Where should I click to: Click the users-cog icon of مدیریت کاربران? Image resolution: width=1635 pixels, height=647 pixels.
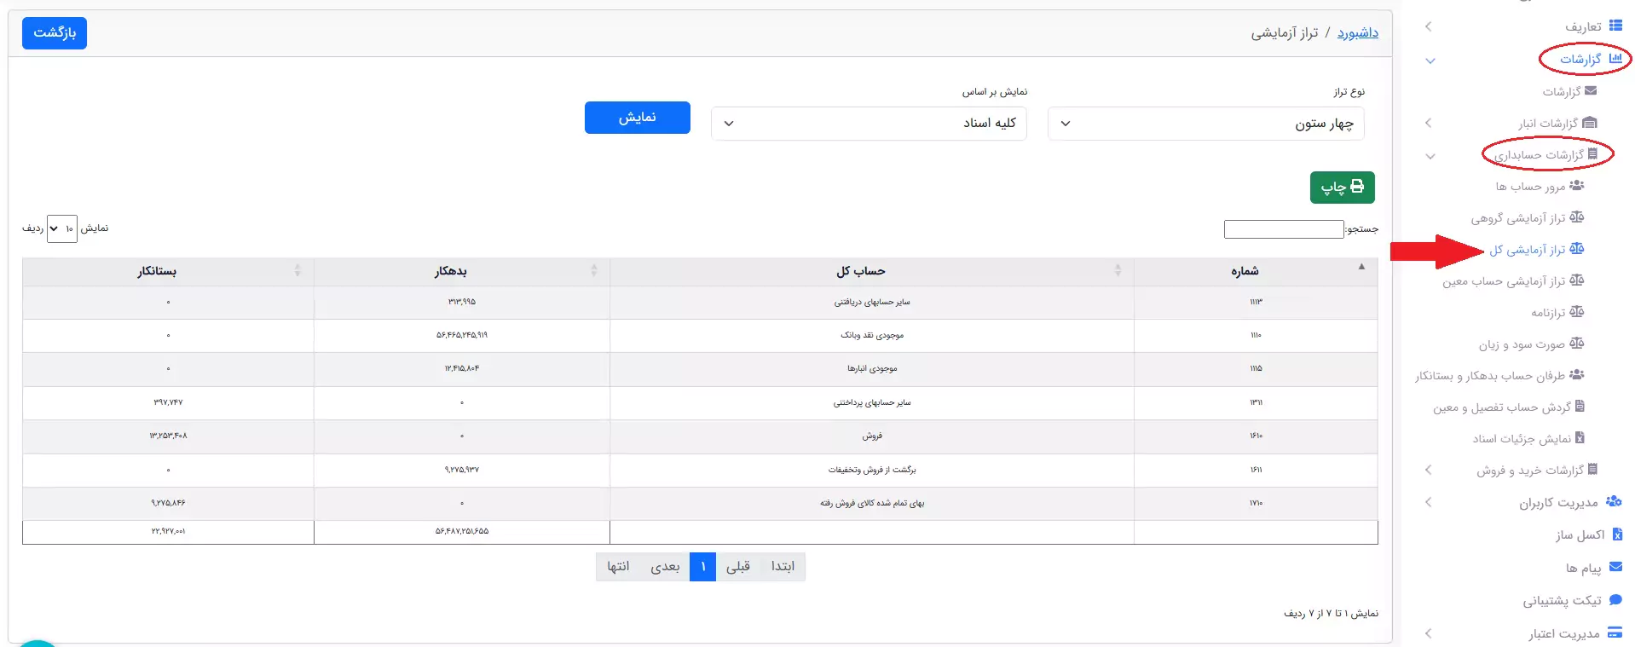[x=1614, y=502]
